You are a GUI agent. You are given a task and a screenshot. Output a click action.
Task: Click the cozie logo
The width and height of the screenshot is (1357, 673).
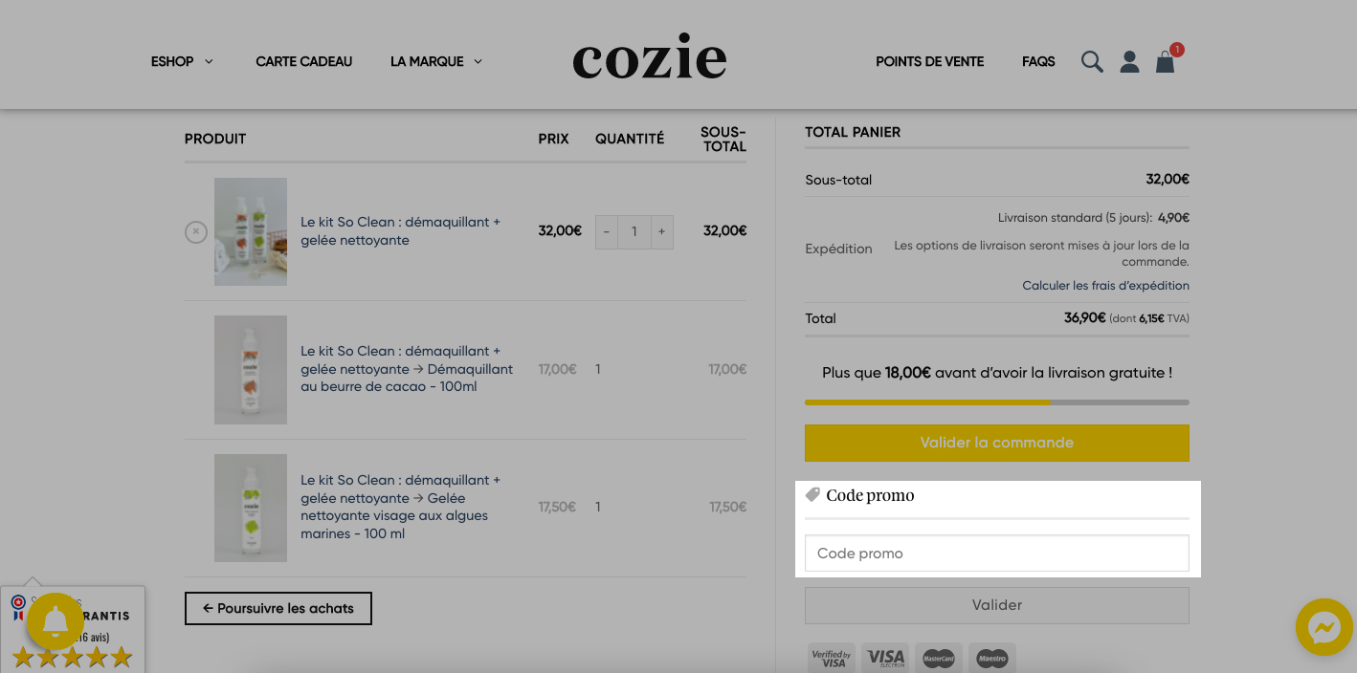(650, 60)
